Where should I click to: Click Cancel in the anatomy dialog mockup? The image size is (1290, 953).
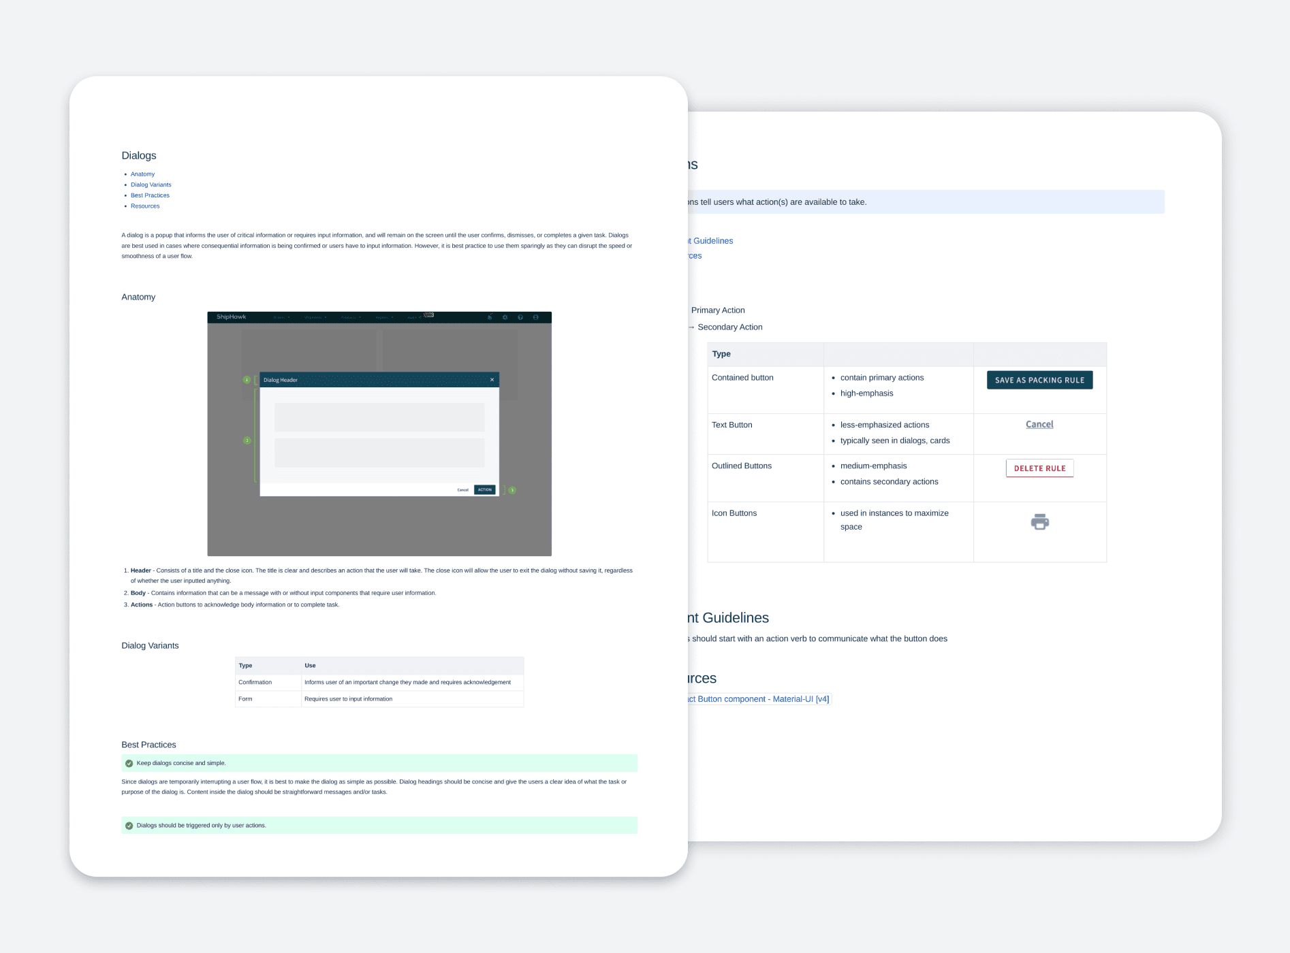[463, 490]
